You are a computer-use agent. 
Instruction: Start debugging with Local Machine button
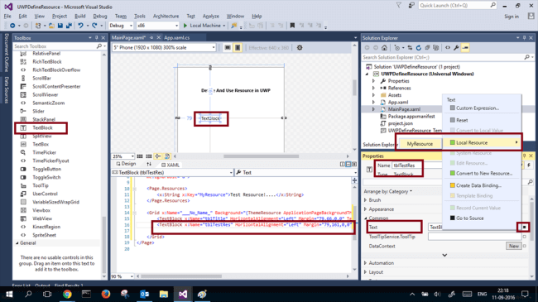202,26
